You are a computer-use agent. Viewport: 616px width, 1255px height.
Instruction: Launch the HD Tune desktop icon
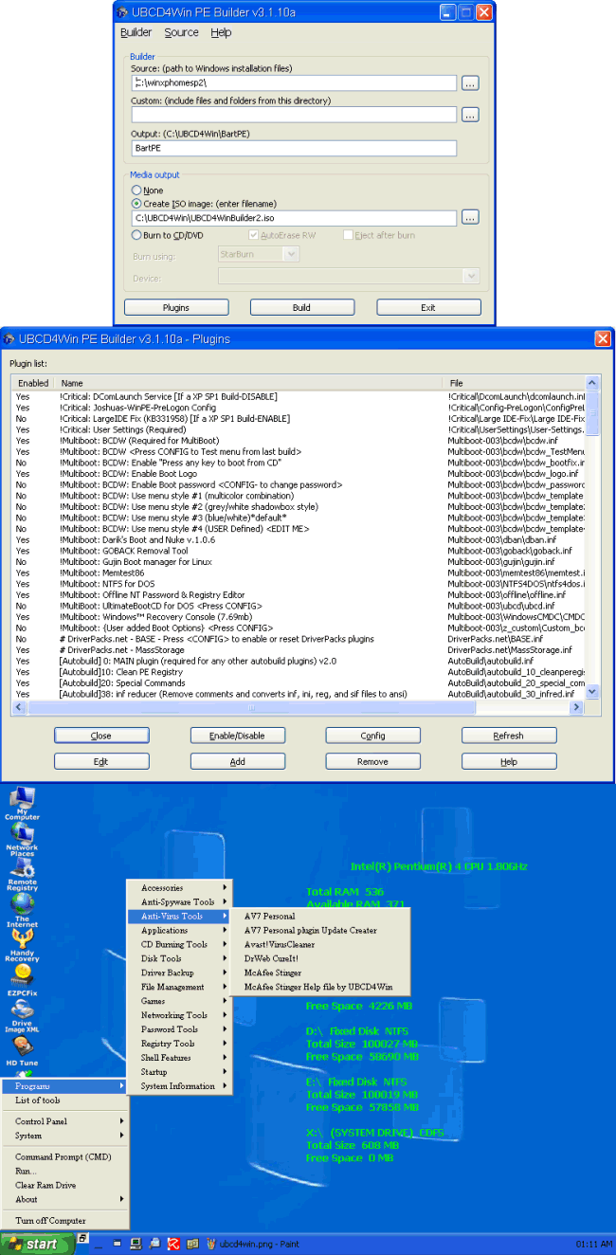pos(22,1051)
